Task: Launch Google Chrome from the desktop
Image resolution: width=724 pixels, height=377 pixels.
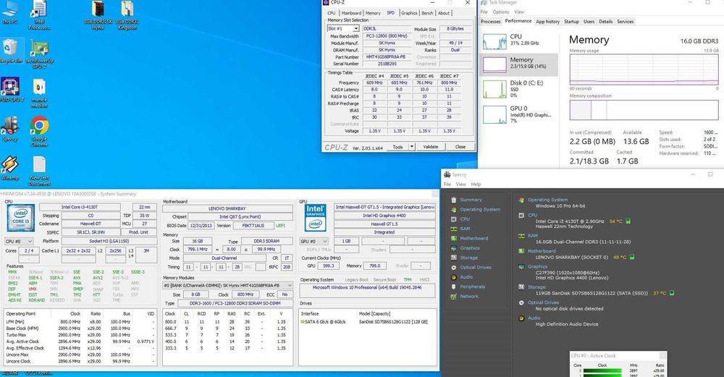Action: [39, 132]
